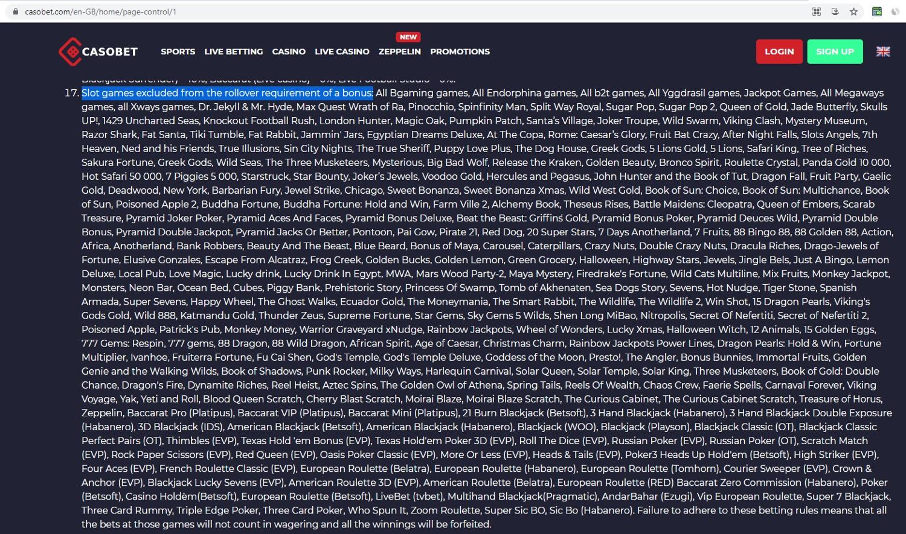
Task: Click the red Login button
Action: 779,52
